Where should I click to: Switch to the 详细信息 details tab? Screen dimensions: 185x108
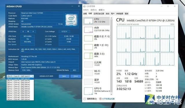coord(119,14)
